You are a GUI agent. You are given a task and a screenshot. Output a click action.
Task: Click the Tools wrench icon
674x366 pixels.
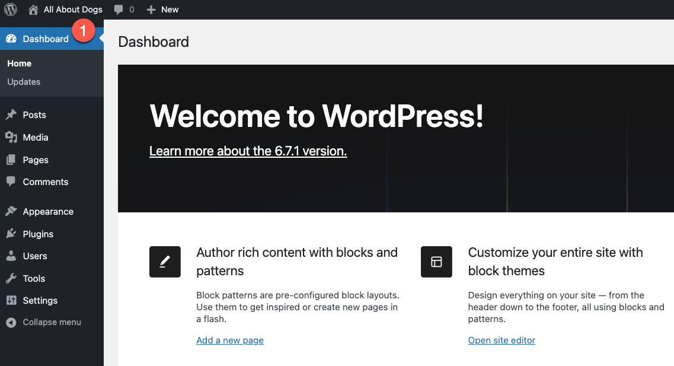coord(11,278)
